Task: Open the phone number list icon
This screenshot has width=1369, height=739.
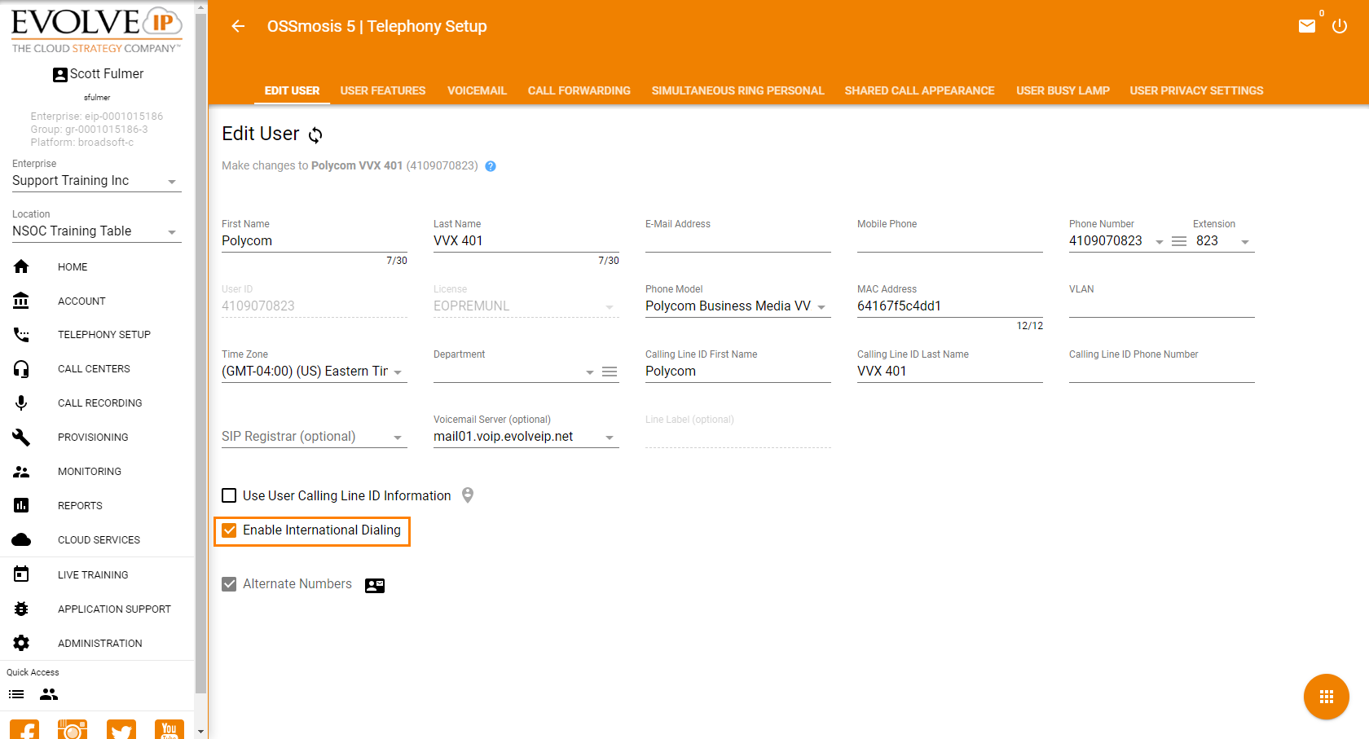Action: tap(1178, 241)
